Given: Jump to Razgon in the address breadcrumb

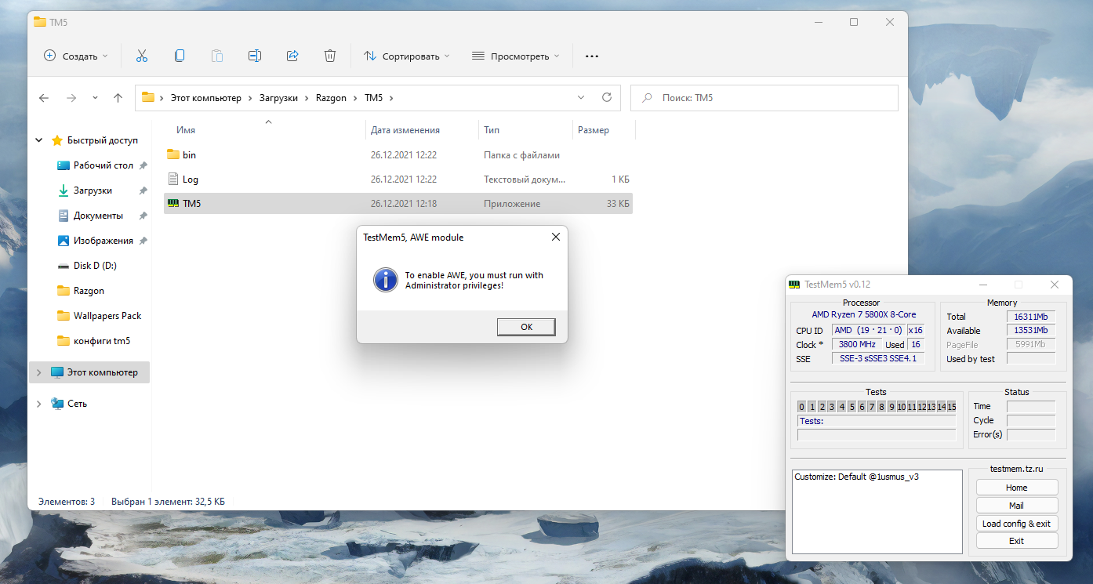Looking at the screenshot, I should (x=331, y=98).
